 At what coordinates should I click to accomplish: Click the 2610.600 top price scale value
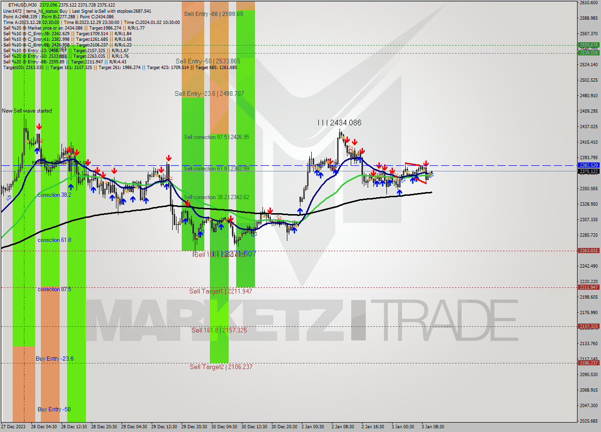589,3
